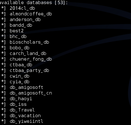Click the db_vacation line
Image resolution: width=131 pixels, height=125 pixels.
coord(25,116)
